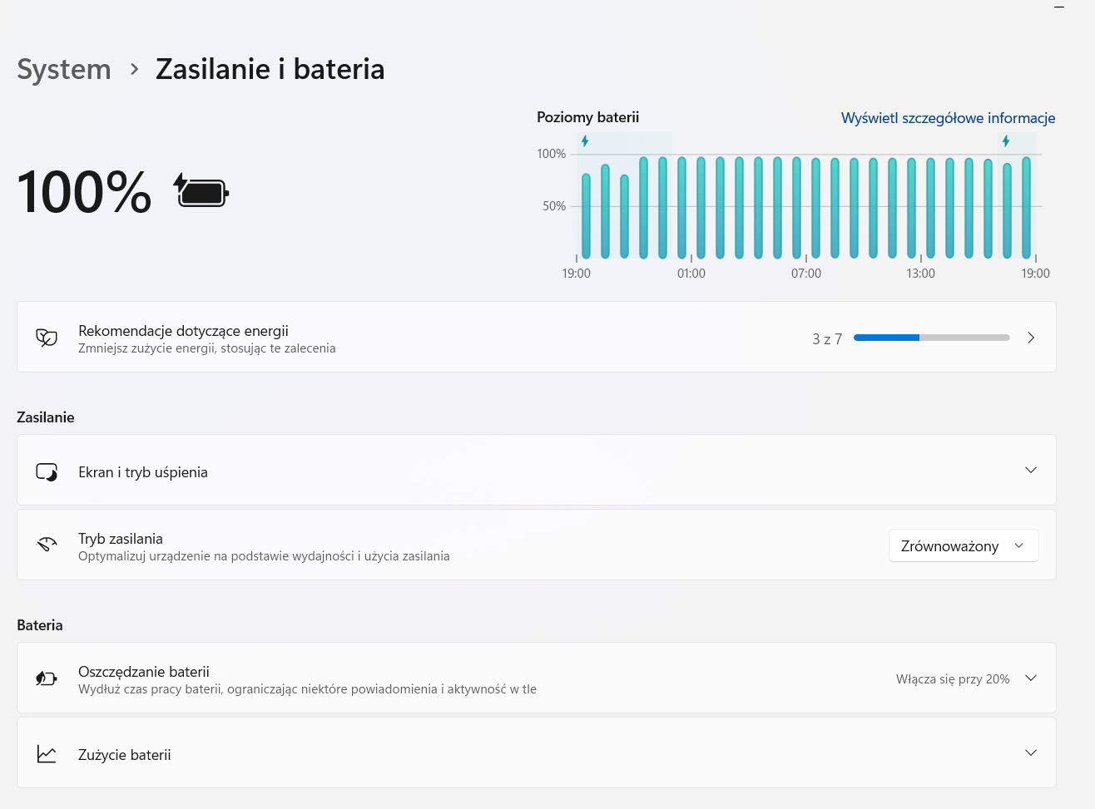Open the Oszczędzanie baterii activation level dropdown
This screenshot has height=809, width=1095.
[x=1031, y=678]
